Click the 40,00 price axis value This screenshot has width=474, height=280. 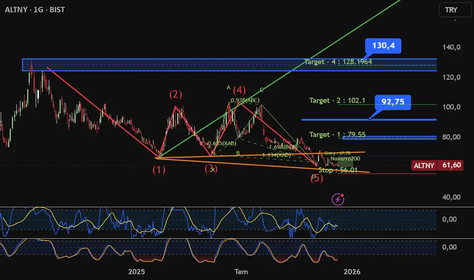tap(451, 197)
